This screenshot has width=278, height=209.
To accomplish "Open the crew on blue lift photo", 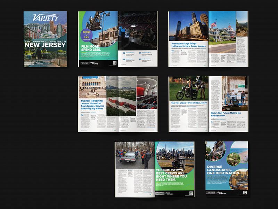I will click(235, 93).
